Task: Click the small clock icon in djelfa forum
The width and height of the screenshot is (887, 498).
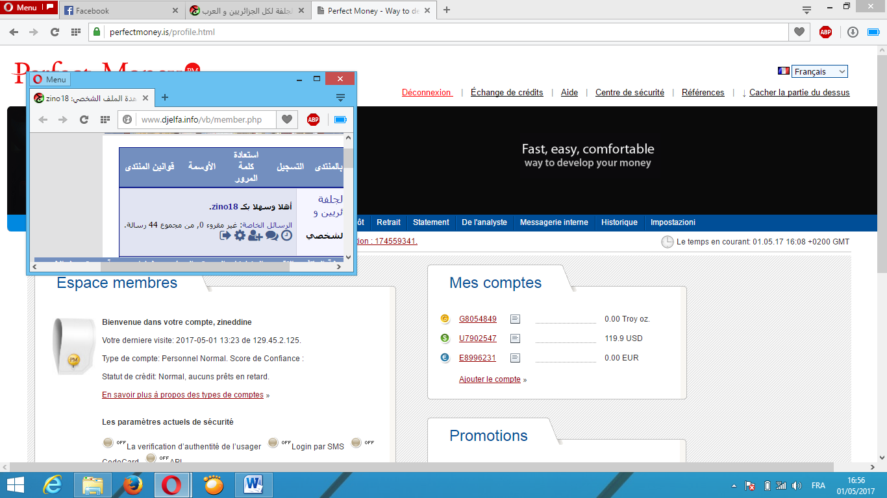Action: coord(286,235)
